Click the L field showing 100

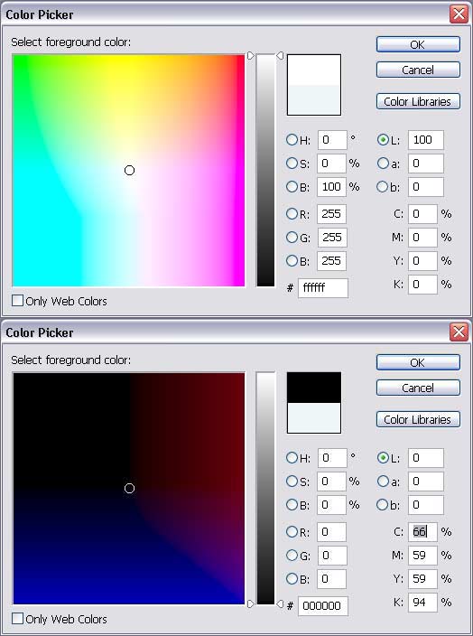tap(425, 140)
